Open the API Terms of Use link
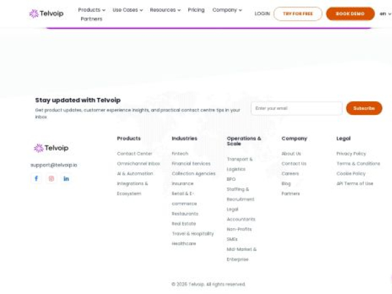 point(355,184)
